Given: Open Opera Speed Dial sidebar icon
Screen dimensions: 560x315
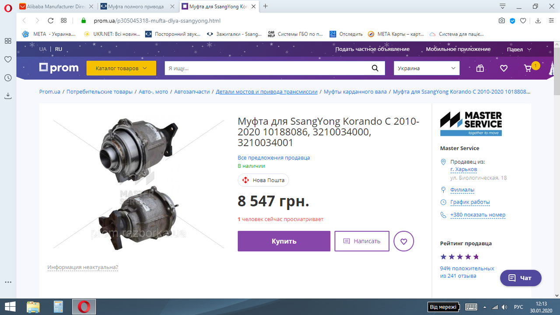Looking at the screenshot, I should click(8, 41).
